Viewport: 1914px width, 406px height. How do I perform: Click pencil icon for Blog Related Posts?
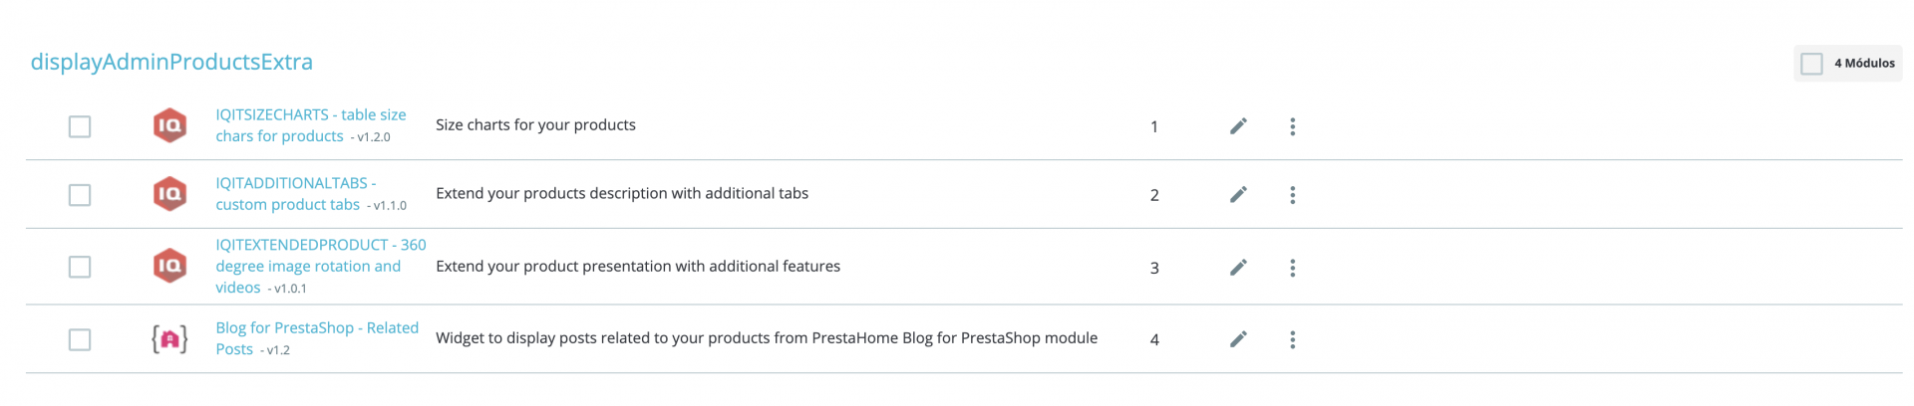tap(1238, 339)
